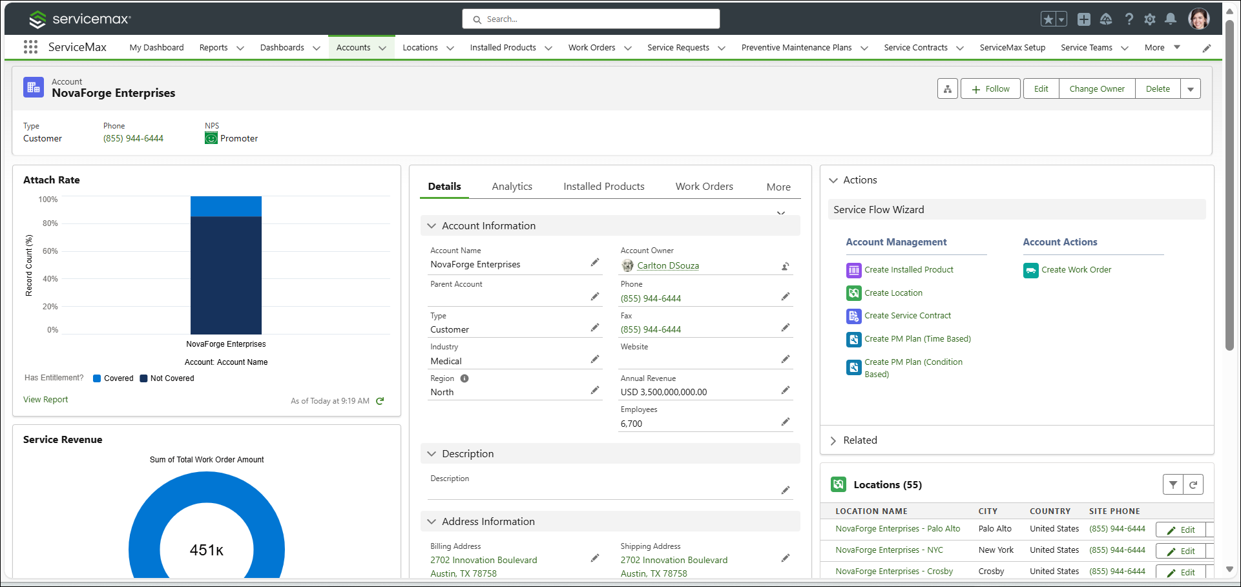Open the Setup gear icon
This screenshot has width=1241, height=587.
click(x=1150, y=19)
